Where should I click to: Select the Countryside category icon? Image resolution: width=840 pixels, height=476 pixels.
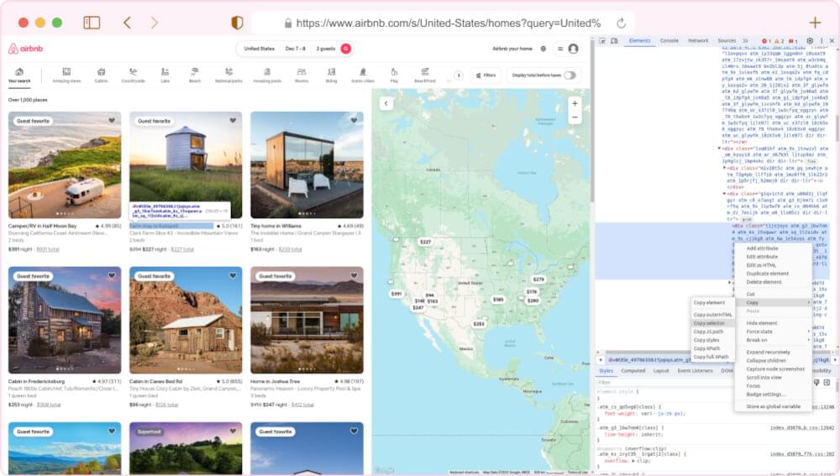133,76
